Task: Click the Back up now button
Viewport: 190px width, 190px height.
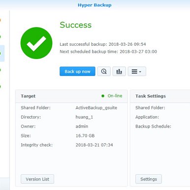Action: pyautogui.click(x=77, y=71)
